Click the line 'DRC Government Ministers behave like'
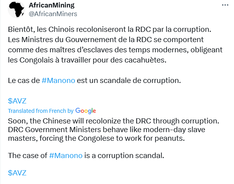234x184 pixels. [74, 130]
